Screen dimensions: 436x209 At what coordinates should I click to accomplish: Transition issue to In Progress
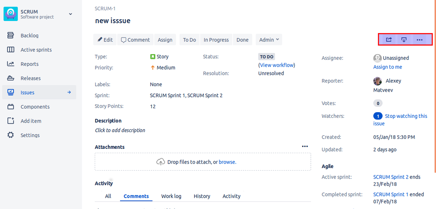tap(216, 40)
